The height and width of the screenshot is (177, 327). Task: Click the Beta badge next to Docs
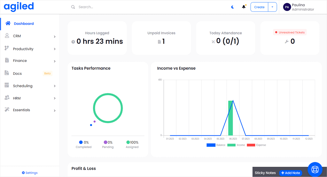tap(47, 73)
